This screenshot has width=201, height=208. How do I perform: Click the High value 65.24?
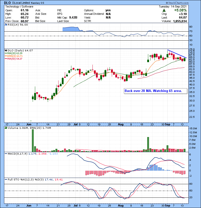(x=25, y=14)
